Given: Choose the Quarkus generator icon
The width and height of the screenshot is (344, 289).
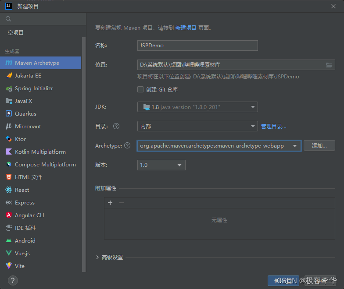Looking at the screenshot, I should click(x=9, y=114).
